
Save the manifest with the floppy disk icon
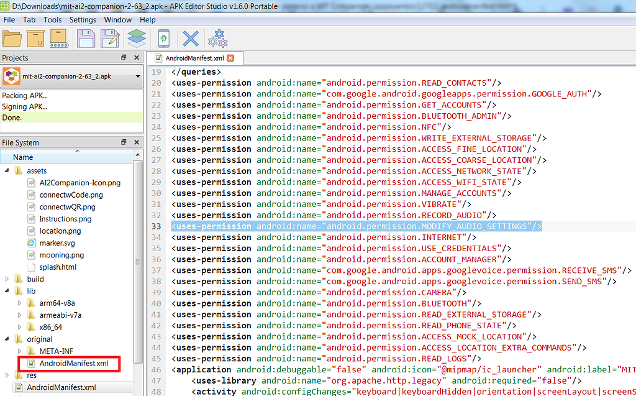pos(85,38)
